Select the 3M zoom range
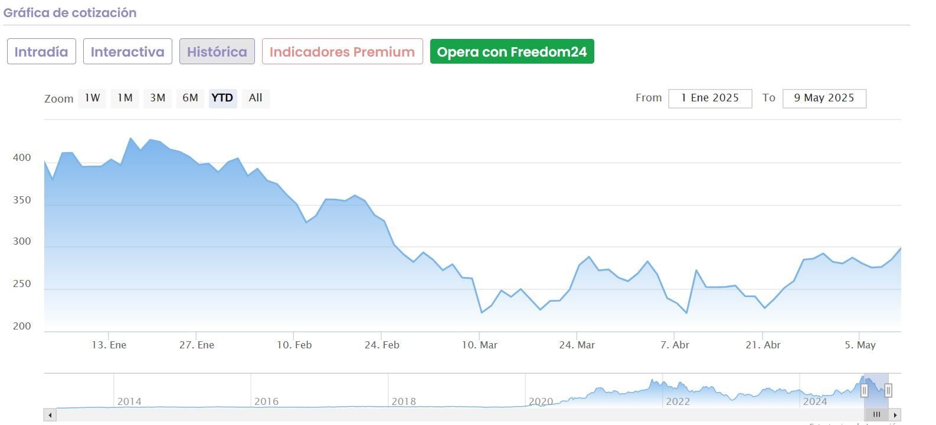Image resolution: width=936 pixels, height=425 pixels. tap(157, 98)
